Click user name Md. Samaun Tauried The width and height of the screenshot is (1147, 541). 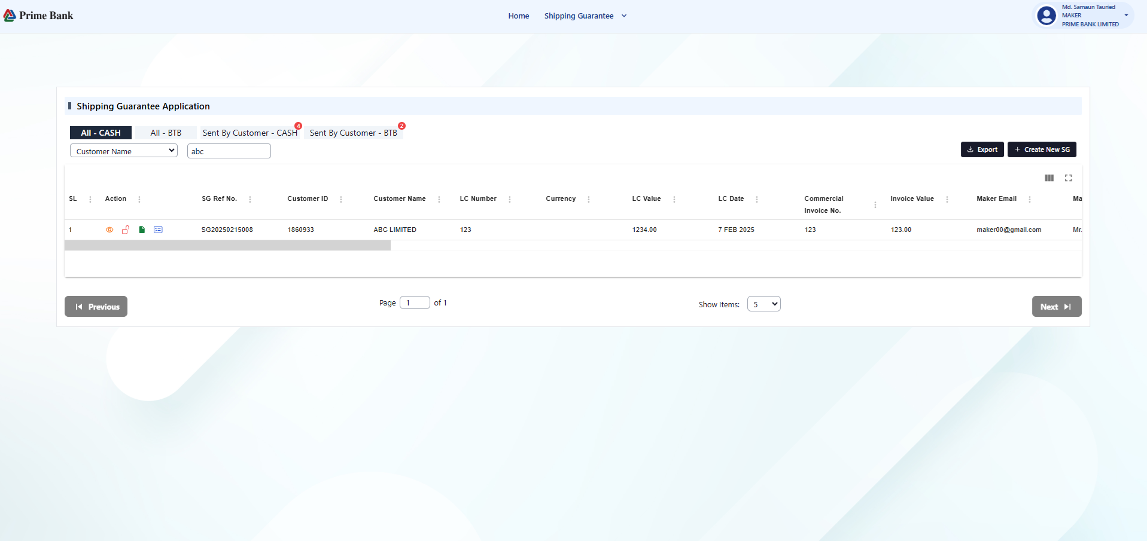[1088, 7]
